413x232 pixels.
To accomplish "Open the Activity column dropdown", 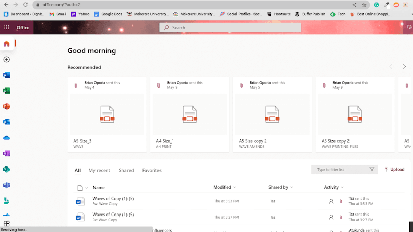I will pos(342,187).
